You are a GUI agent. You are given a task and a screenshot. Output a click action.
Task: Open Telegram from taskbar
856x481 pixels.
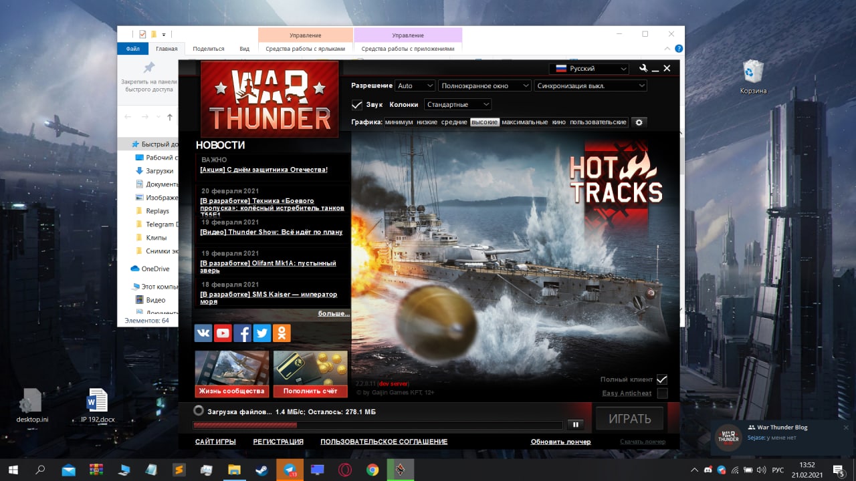point(290,470)
